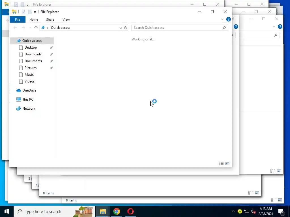Open the clock and date flyout
Screen dimensions: 290x217
tap(266, 211)
